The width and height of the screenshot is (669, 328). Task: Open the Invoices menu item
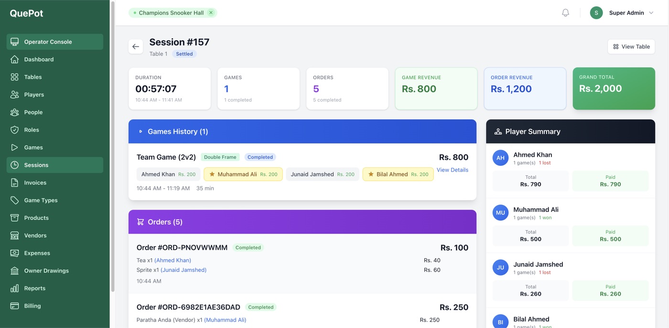pyautogui.click(x=35, y=183)
